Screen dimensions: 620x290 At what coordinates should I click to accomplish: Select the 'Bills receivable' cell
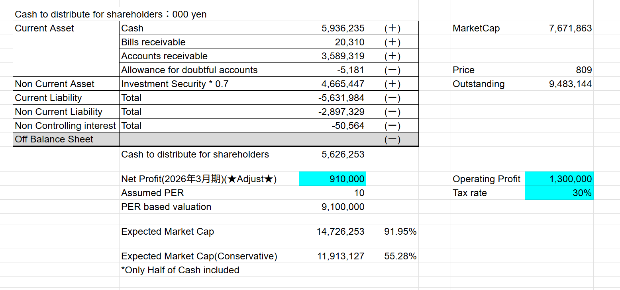click(209, 42)
